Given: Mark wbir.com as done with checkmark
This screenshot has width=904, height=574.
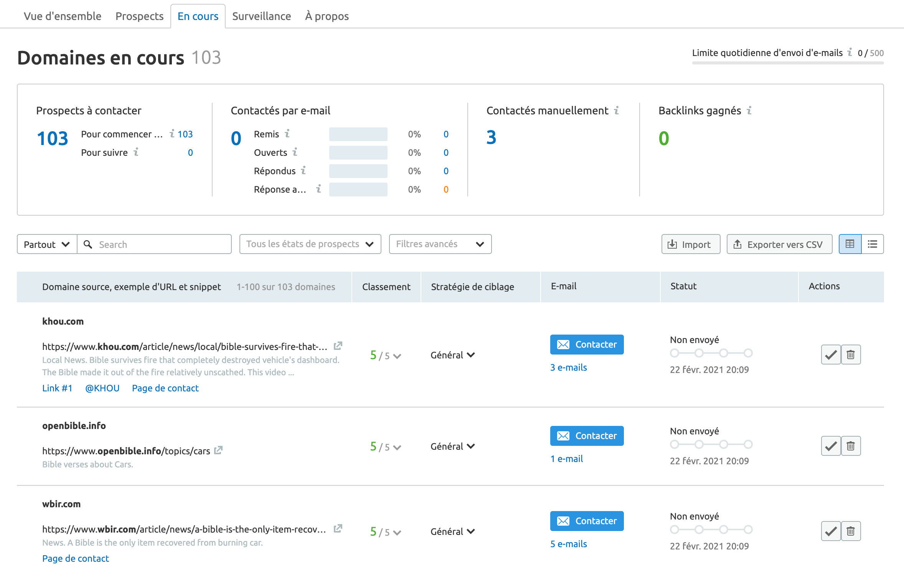Looking at the screenshot, I should click(x=831, y=531).
